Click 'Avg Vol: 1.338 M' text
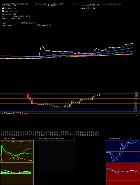 click(90, 5)
